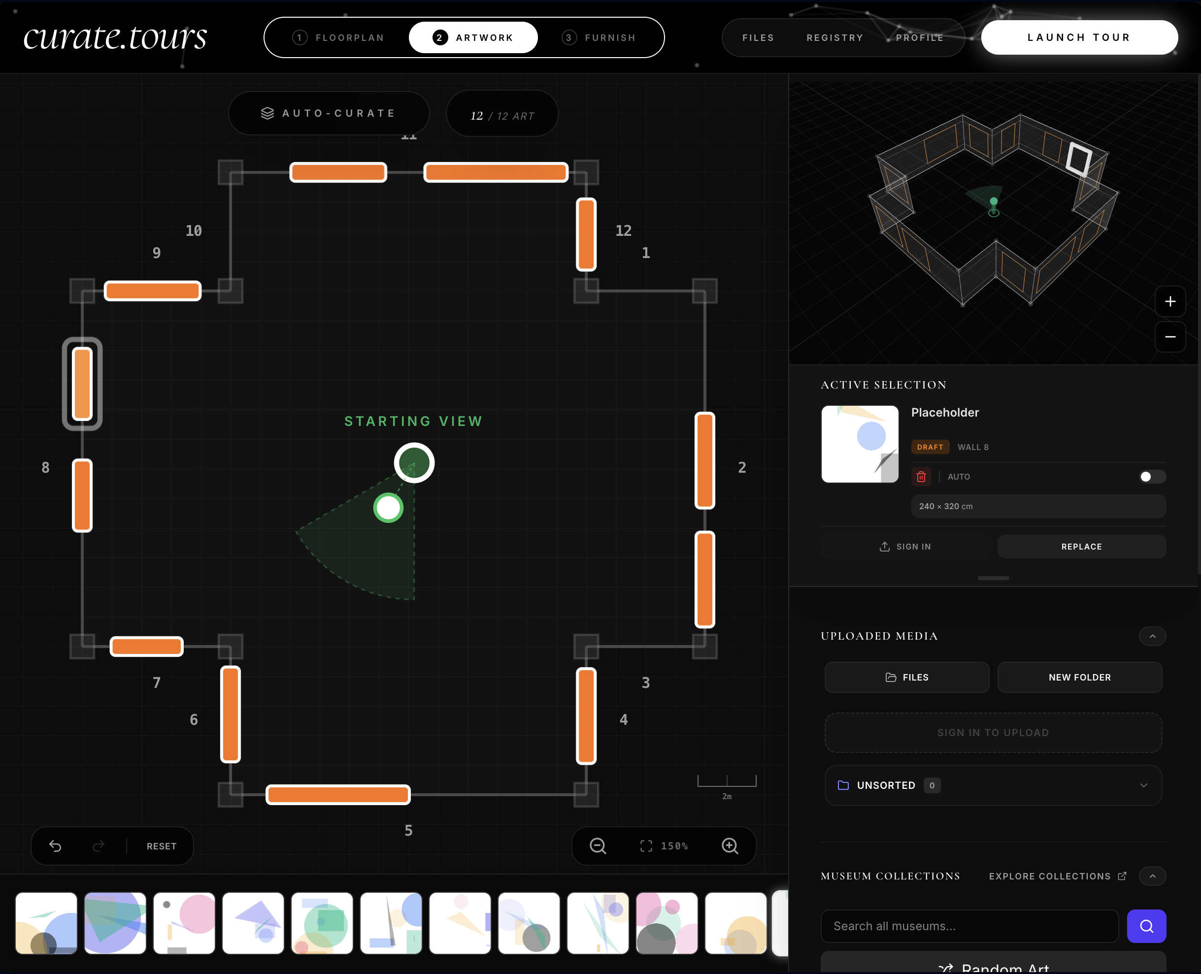Enable the AUTO sizing toggle
This screenshot has height=974, width=1201.
1151,476
